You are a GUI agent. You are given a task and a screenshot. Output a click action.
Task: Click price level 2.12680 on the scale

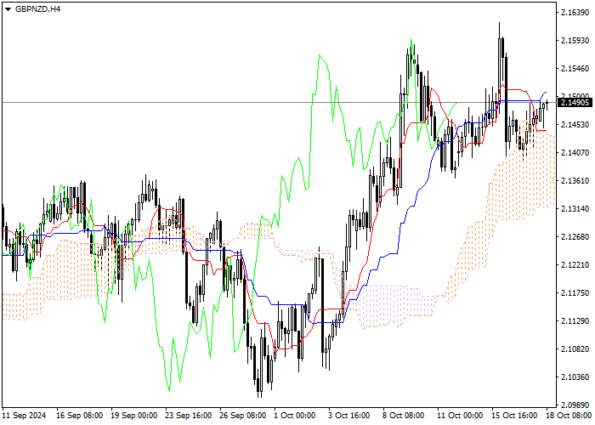tap(575, 237)
